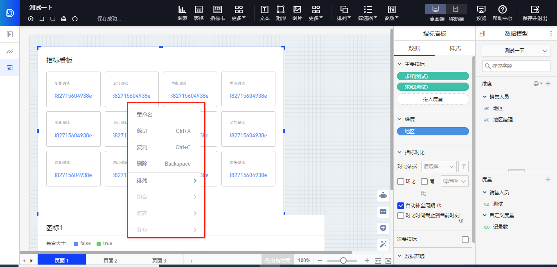
Task: Collapse the 主要指标 section
Action: pos(399,64)
